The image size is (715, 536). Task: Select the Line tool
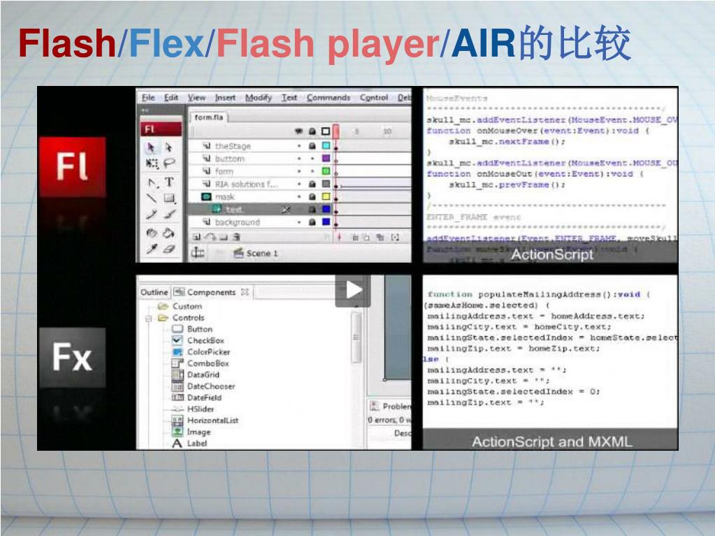click(x=152, y=198)
